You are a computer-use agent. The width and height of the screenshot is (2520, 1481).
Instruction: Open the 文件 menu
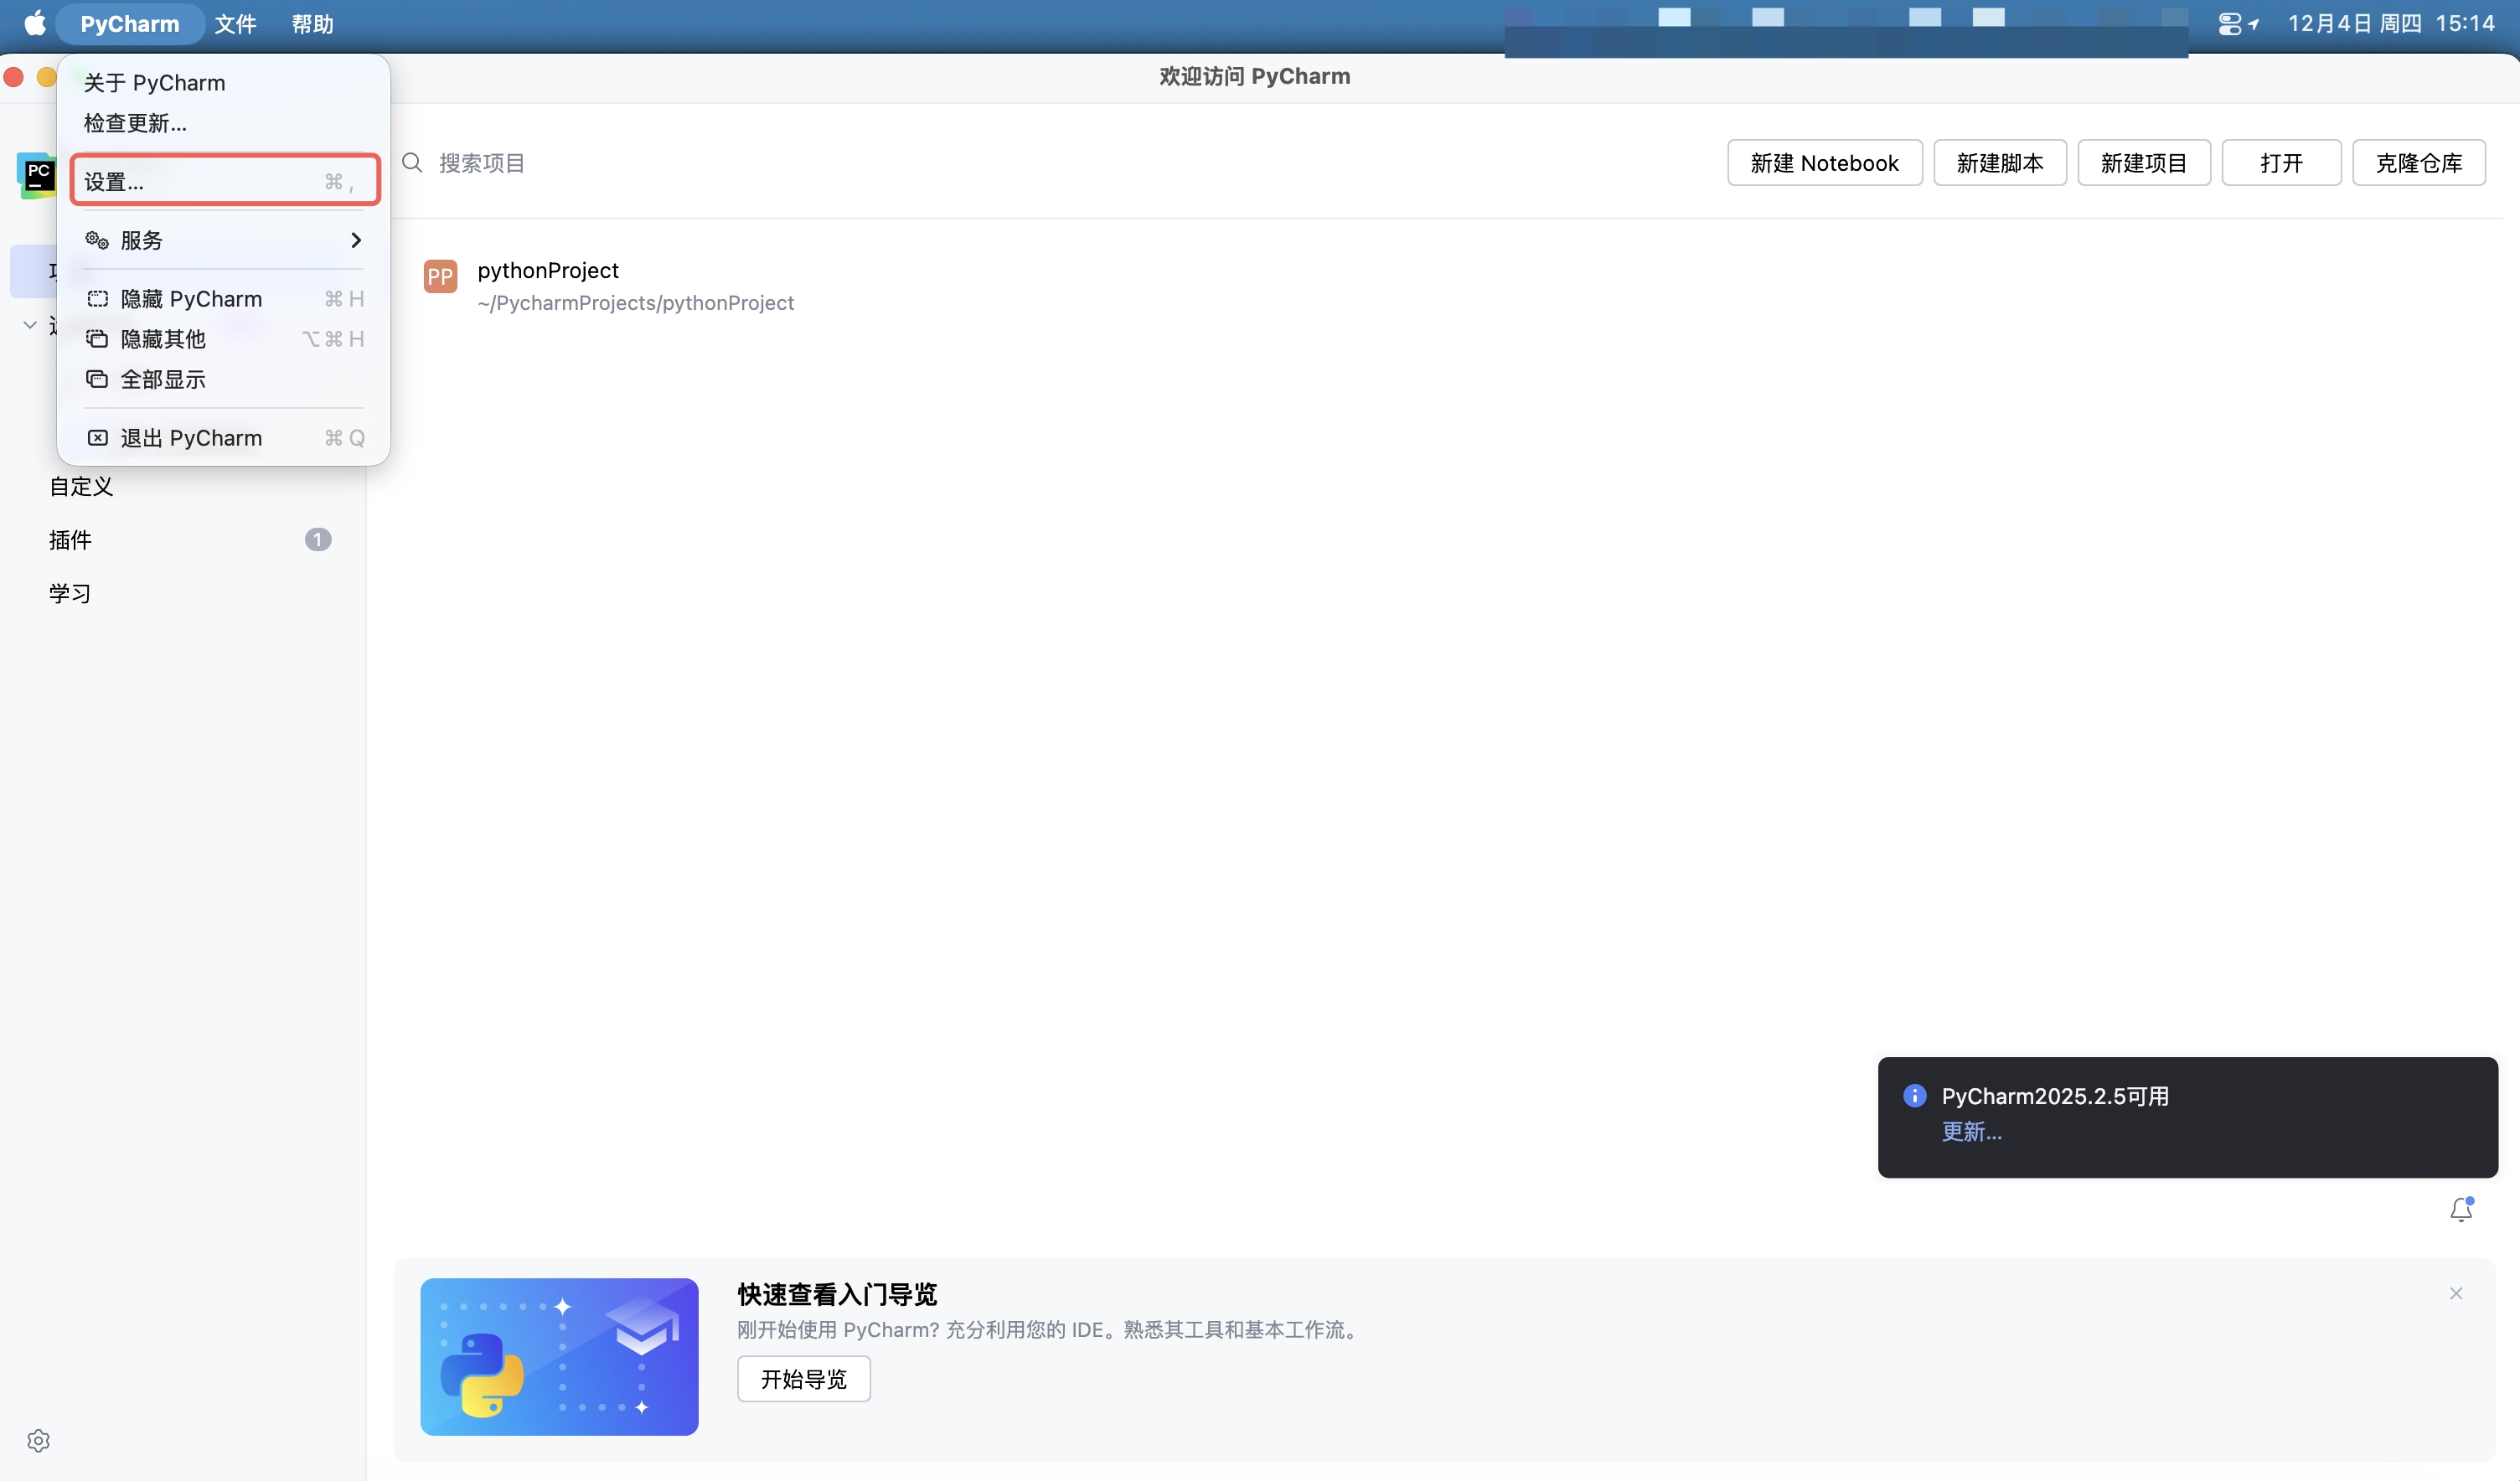(235, 23)
